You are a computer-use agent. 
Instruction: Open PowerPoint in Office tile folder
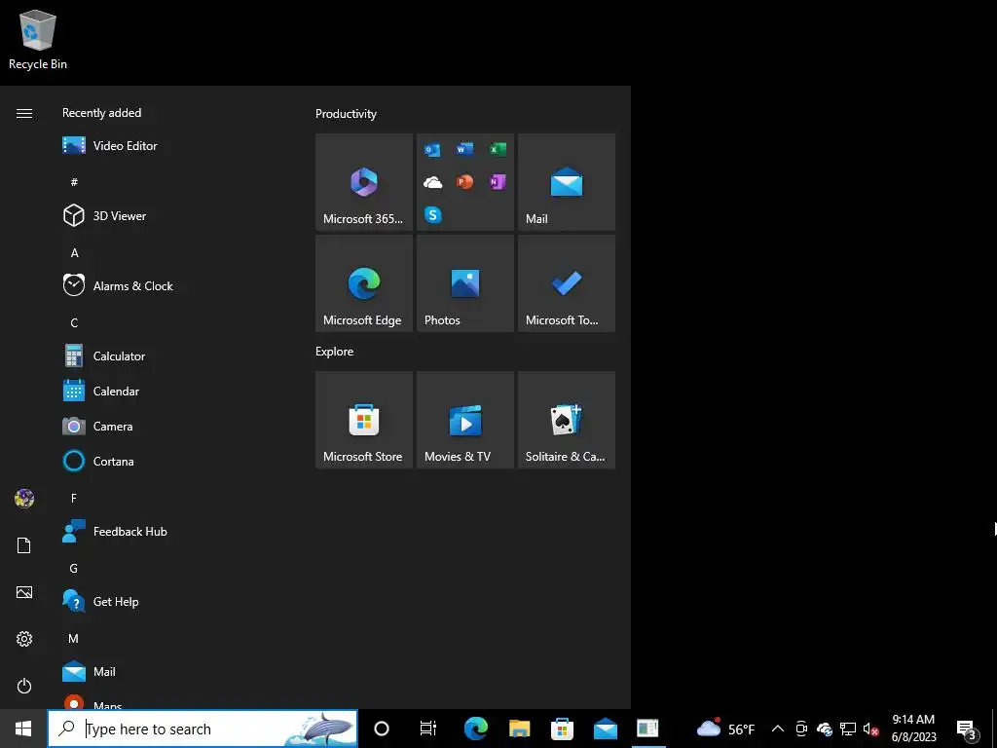tap(464, 182)
